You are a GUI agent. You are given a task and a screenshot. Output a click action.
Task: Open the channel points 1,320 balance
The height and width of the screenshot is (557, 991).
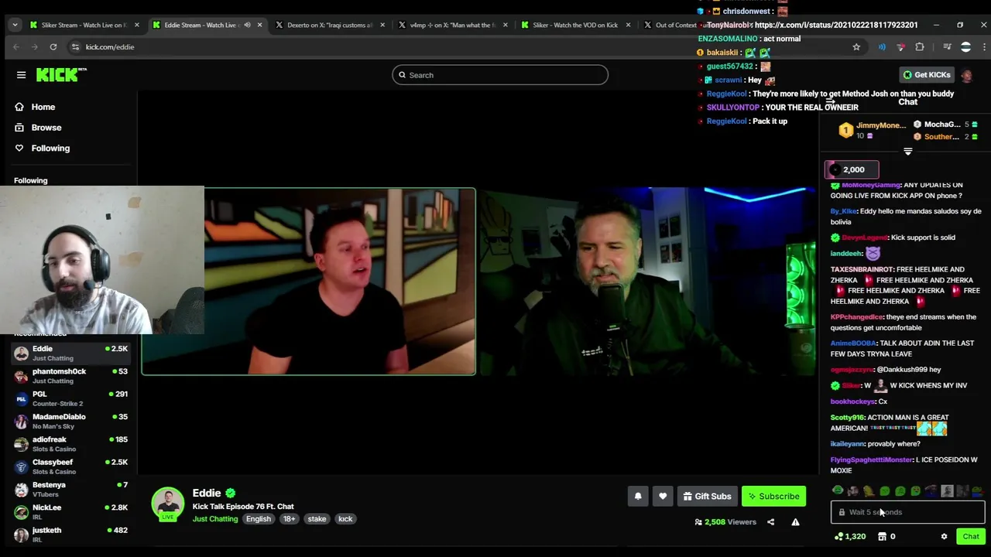pyautogui.click(x=849, y=536)
